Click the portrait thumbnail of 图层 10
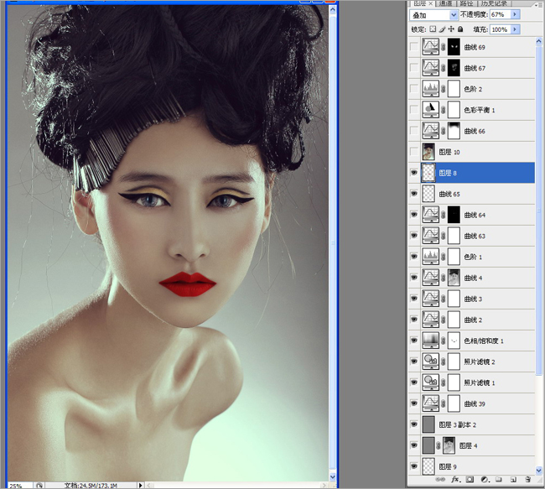The image size is (545, 489). click(x=428, y=152)
